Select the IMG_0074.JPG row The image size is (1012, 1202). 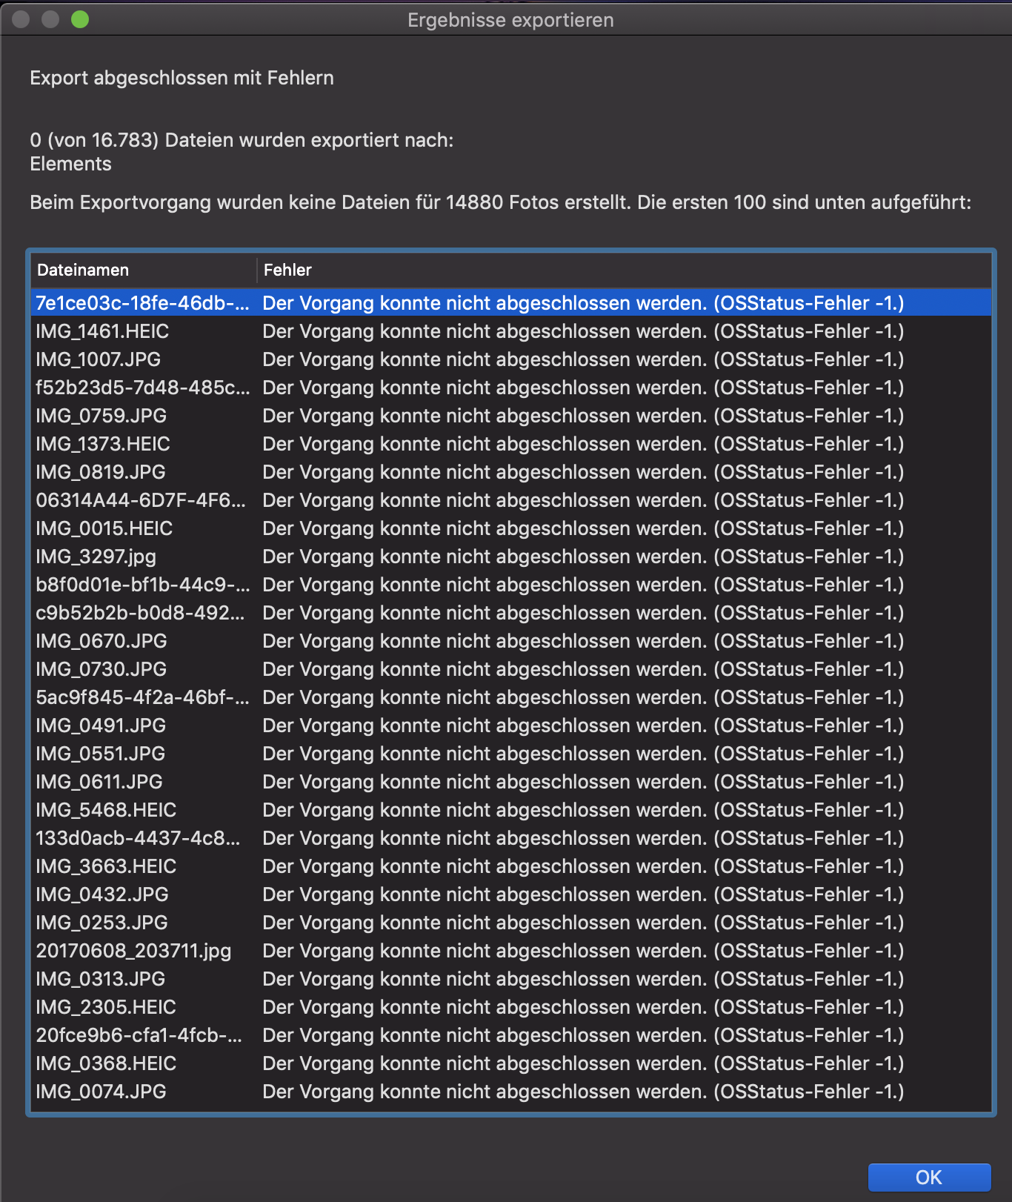point(101,1092)
